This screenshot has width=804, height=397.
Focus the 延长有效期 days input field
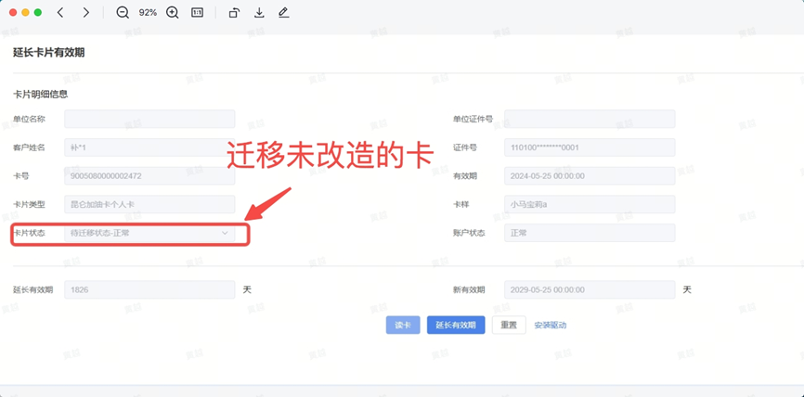point(149,290)
